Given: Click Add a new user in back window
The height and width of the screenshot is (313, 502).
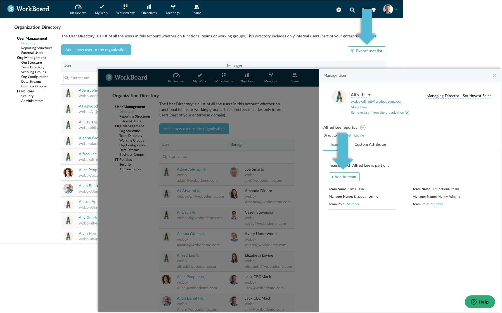Looking at the screenshot, I should pos(96,50).
